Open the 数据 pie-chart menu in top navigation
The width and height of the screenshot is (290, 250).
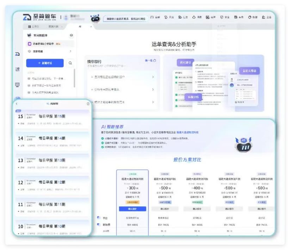tap(253, 17)
